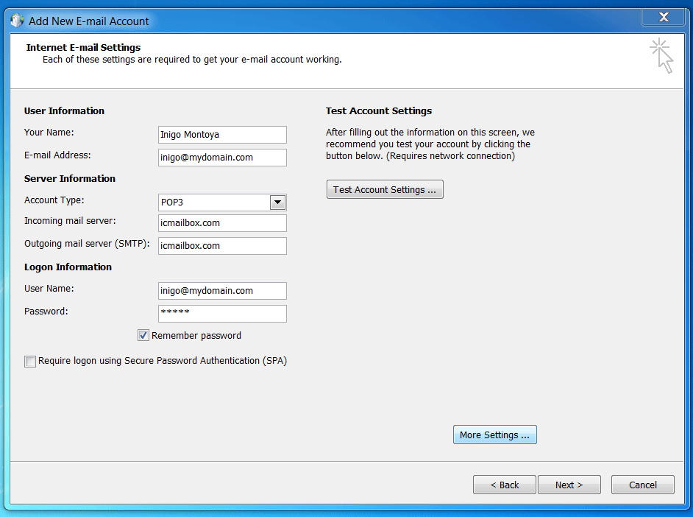Click into the E-mail Address field
This screenshot has width=693, height=517.
click(222, 158)
